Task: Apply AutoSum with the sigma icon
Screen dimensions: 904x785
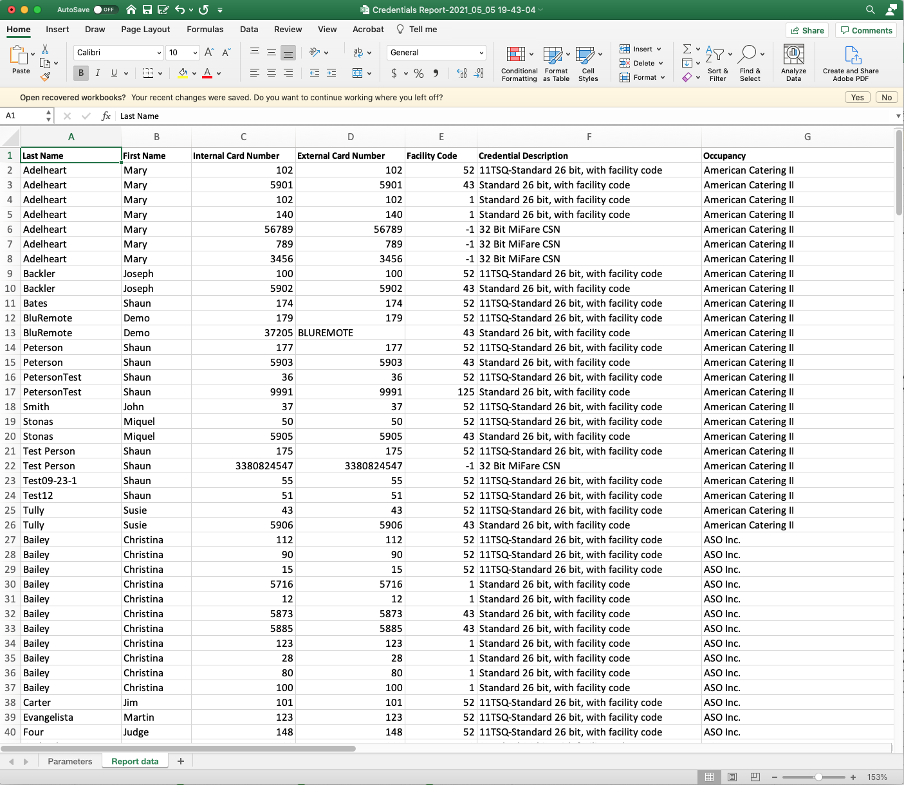Action: 687,48
